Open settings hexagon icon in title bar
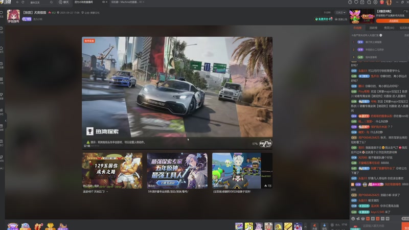409x230 pixels. click(375, 2)
